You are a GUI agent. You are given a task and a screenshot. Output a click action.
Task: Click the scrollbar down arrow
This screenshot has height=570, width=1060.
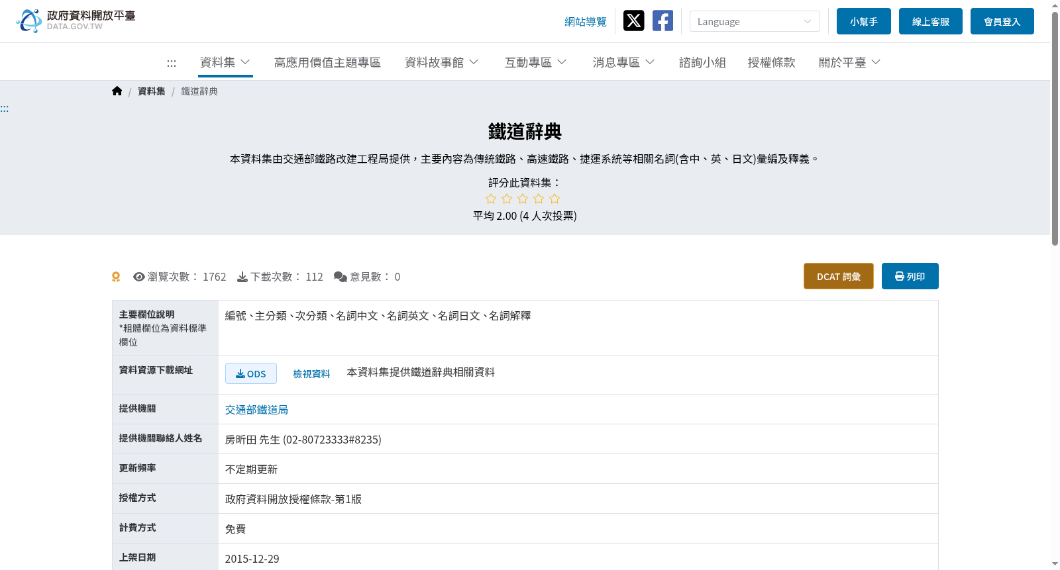1055,564
